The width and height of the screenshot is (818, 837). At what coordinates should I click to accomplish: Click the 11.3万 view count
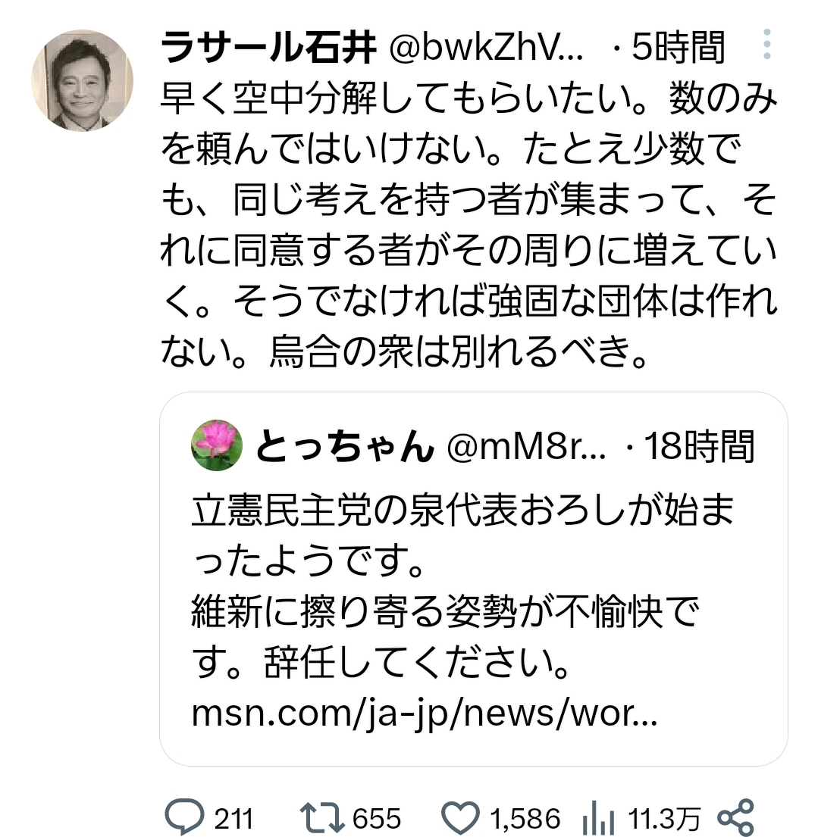[x=664, y=818]
